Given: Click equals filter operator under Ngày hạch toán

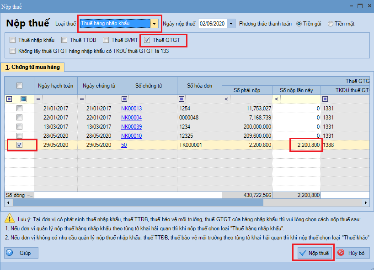Looking at the screenshot, I should 38,99.
